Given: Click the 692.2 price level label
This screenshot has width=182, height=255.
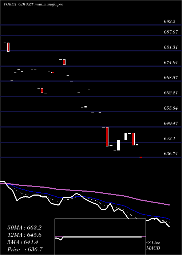Looking at the screenshot, I should coord(169,21).
